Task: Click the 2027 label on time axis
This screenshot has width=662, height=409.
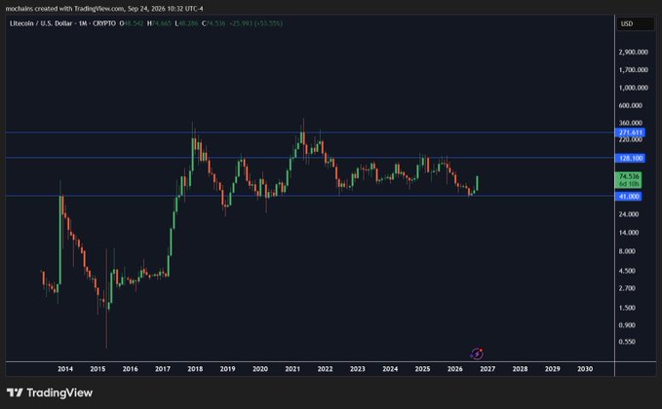Action: 487,369
